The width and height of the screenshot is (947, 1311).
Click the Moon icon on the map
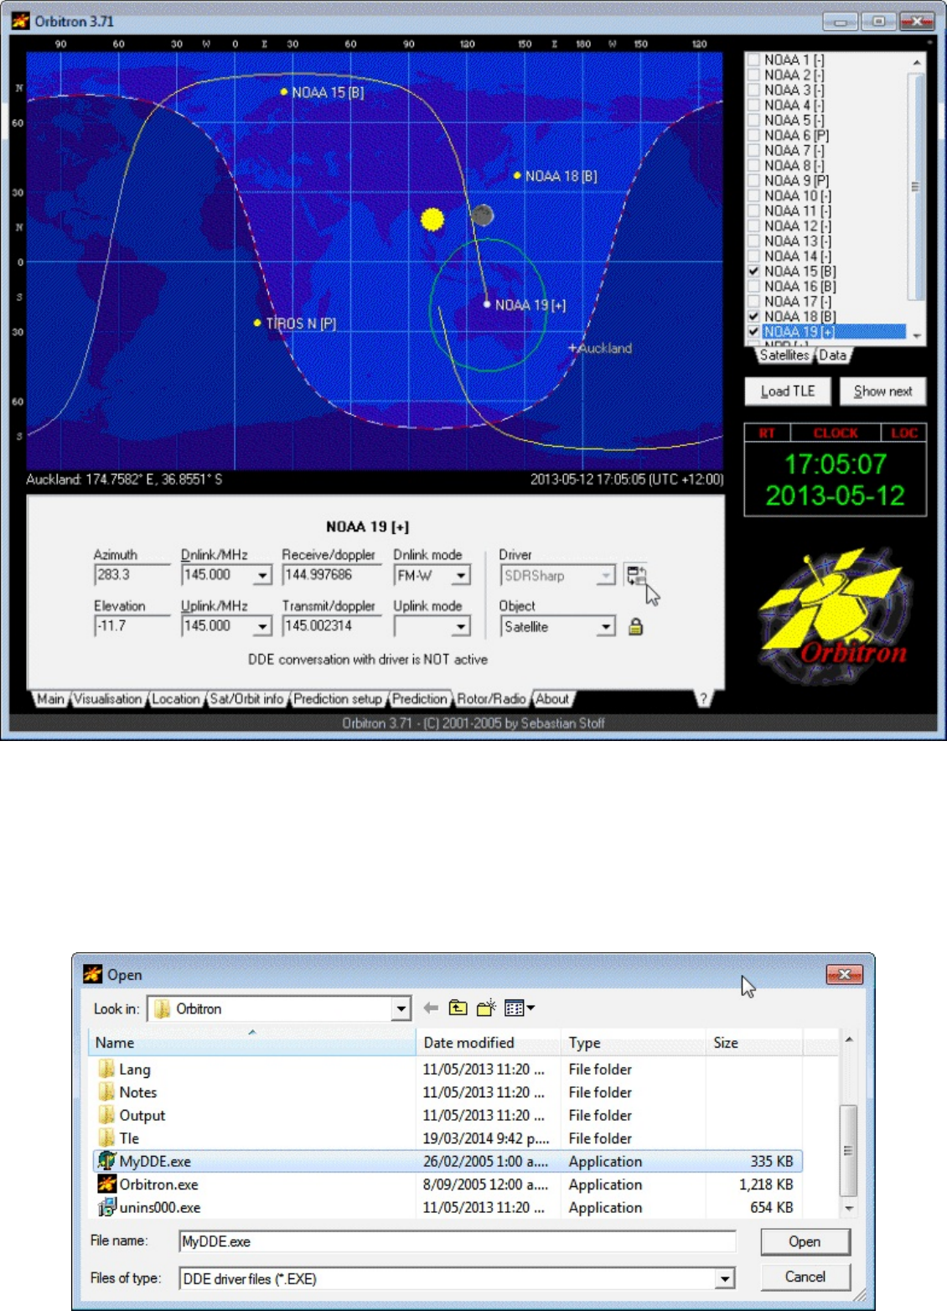point(482,215)
